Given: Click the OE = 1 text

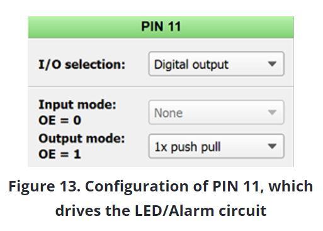Looking at the screenshot, I should coord(60,154).
